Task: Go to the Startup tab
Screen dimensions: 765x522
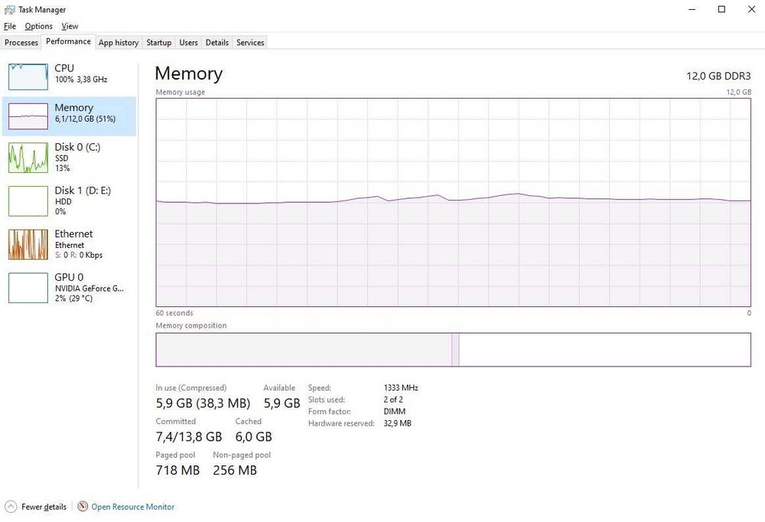Action: pos(158,43)
